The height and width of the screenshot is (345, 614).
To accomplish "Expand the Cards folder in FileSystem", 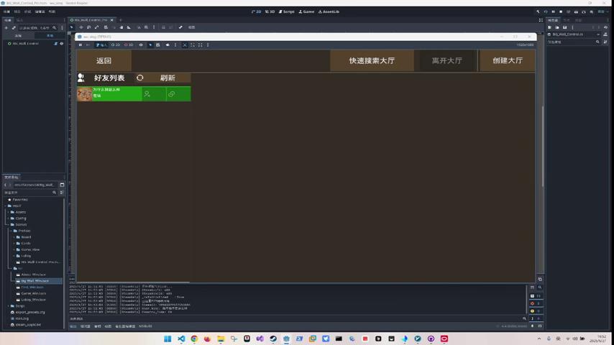I will (14, 243).
